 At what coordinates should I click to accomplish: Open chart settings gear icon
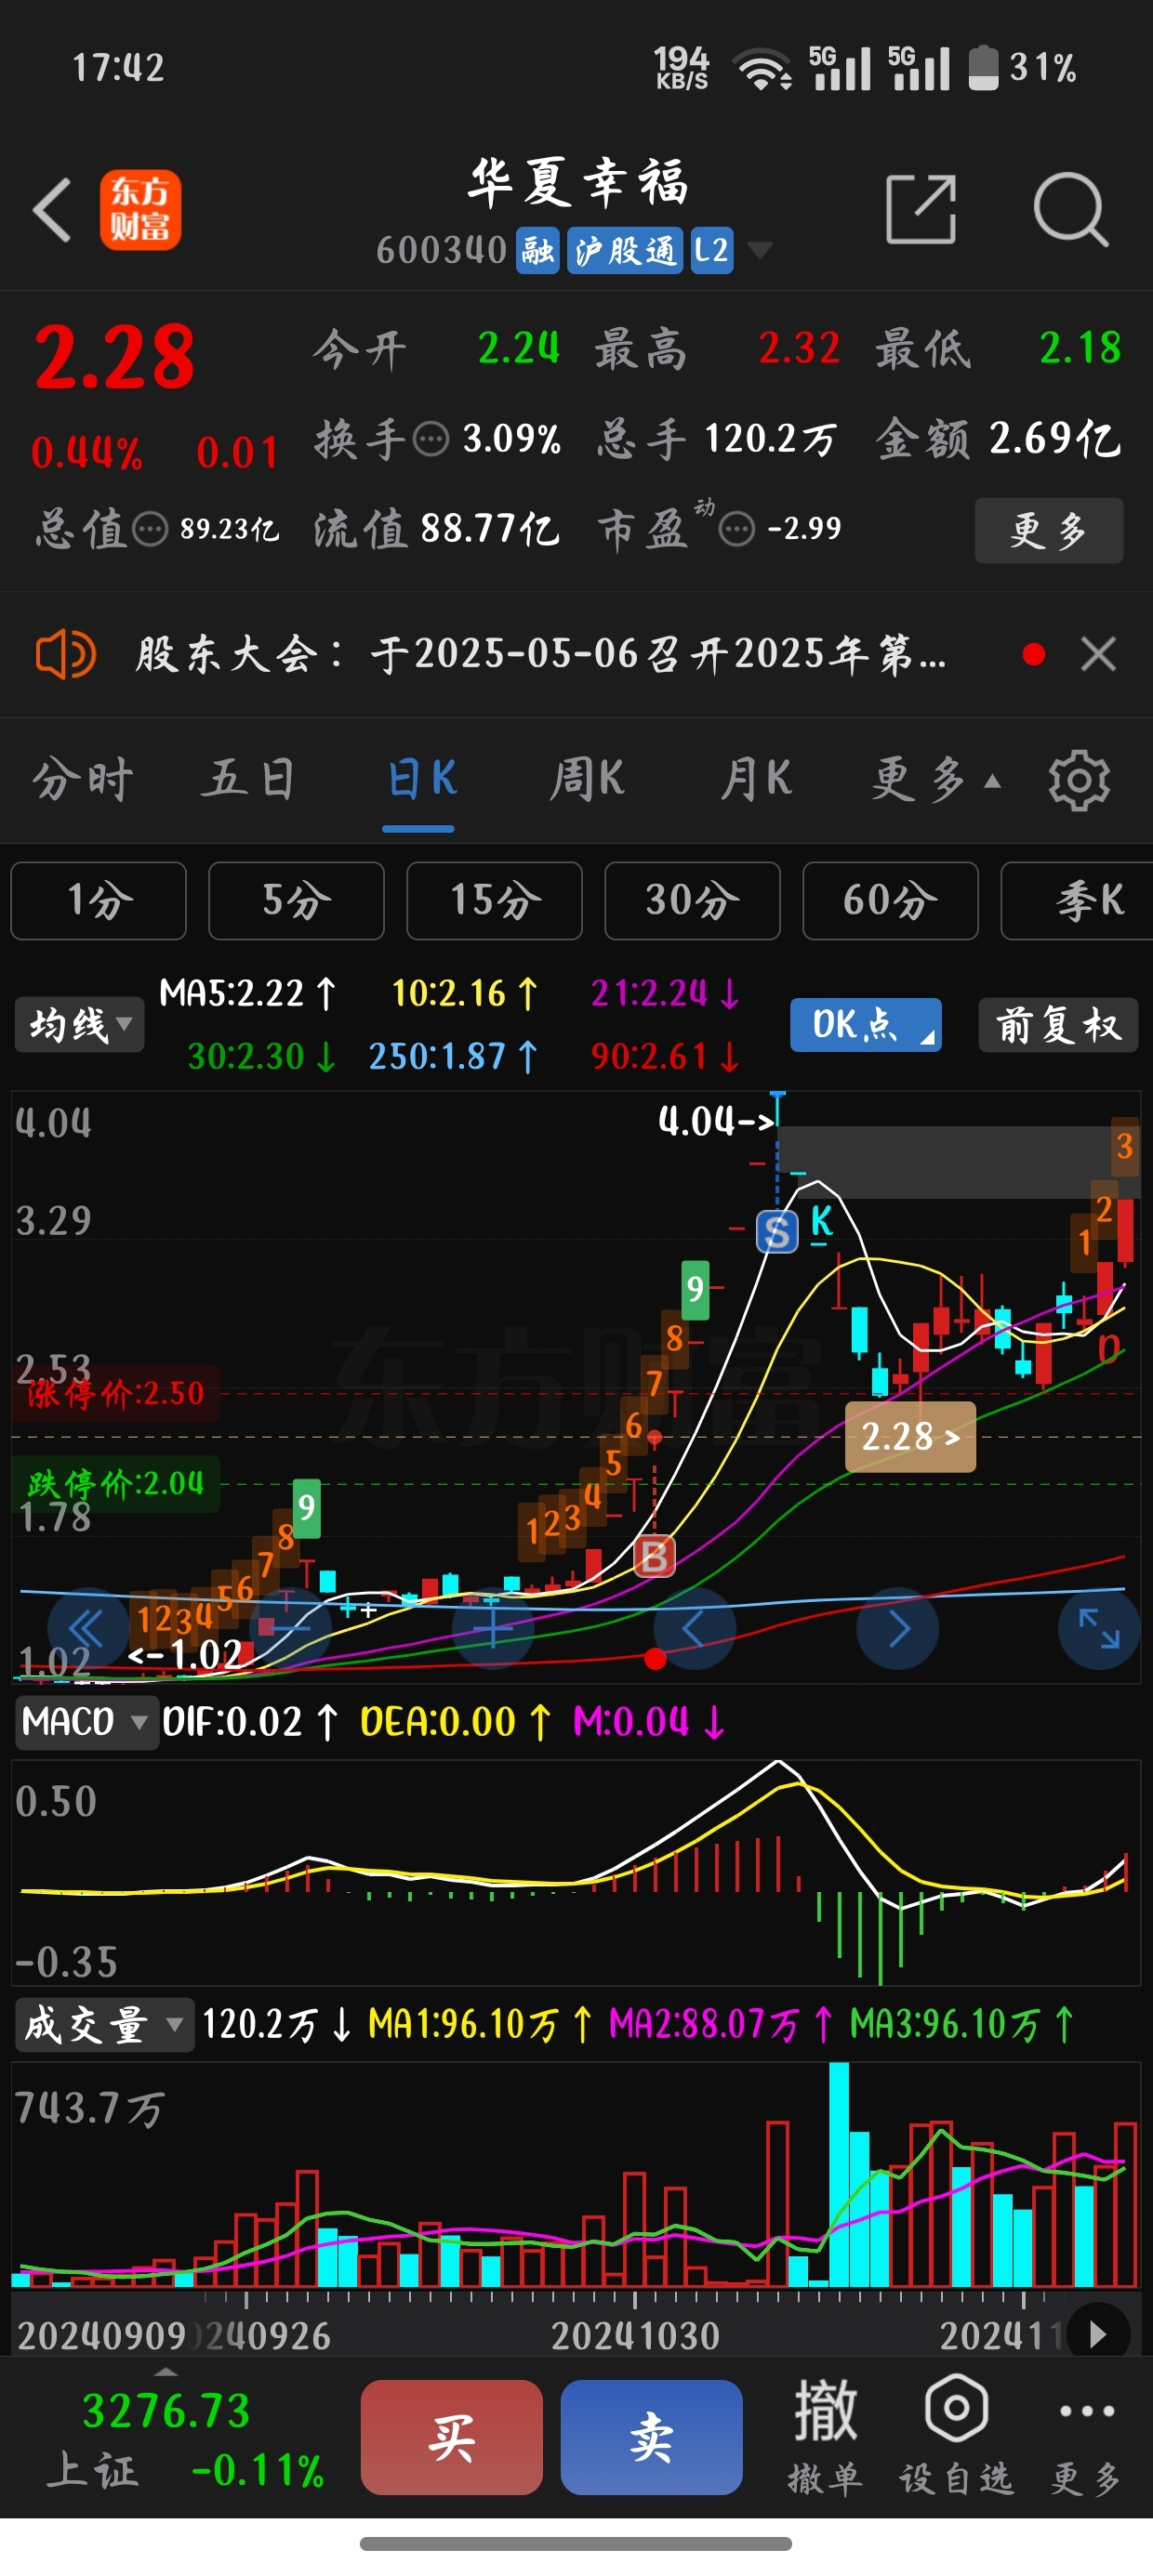click(x=1079, y=780)
